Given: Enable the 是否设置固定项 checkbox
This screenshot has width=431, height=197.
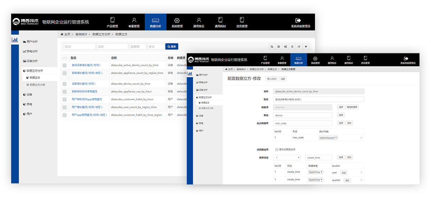Looking at the screenshot, I should 277,149.
